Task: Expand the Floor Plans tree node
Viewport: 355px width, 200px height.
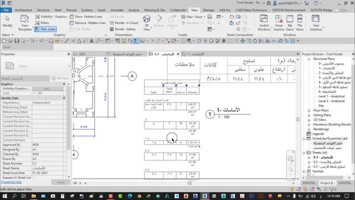Action: point(309,111)
